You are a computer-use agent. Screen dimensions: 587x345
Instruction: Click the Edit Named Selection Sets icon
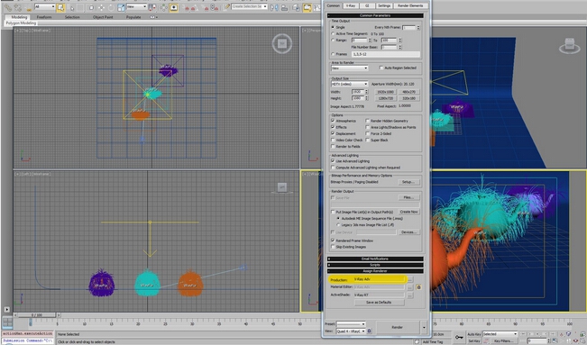(x=227, y=7)
